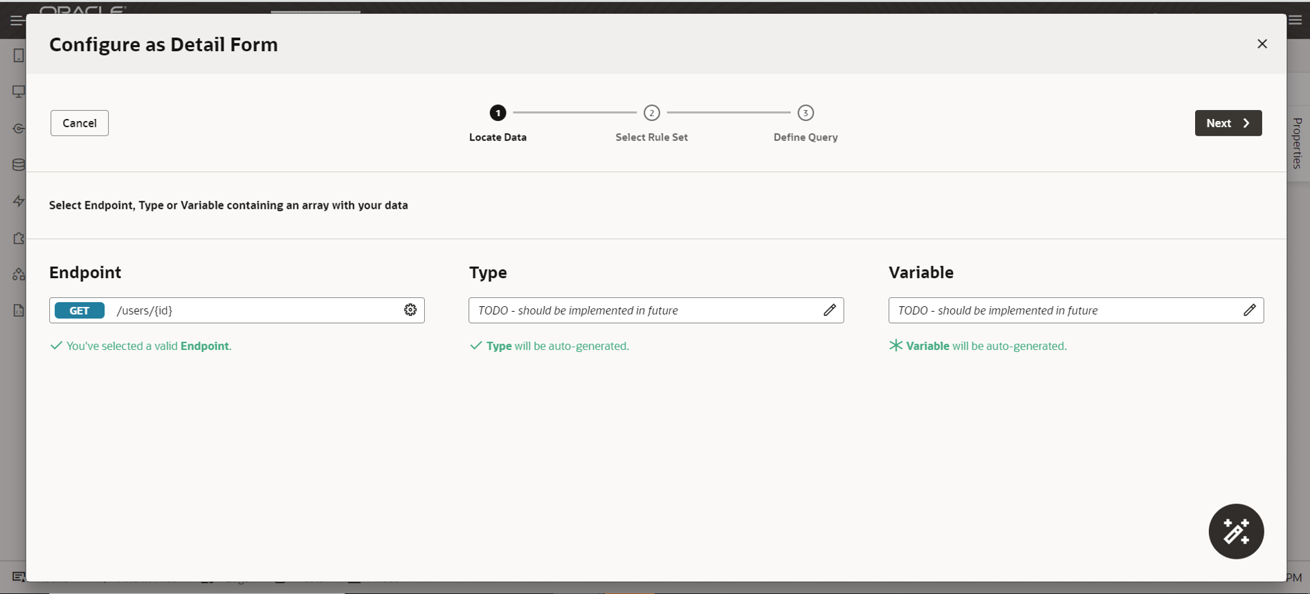Screen dimensions: 1310x594
Task: Open Mobile Applications in left sidebar
Action: coord(19,55)
